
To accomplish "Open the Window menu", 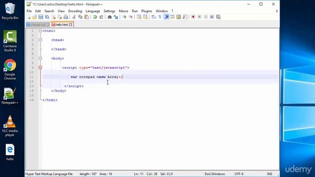I will [x=162, y=11].
